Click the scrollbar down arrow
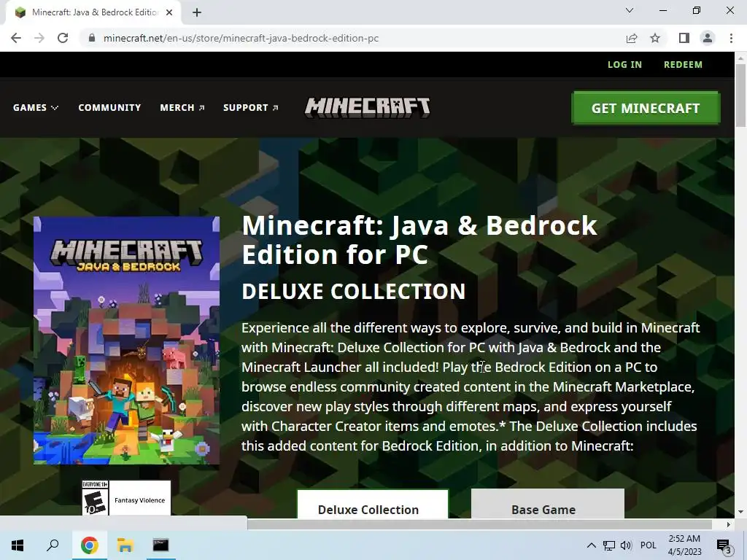 coord(740,512)
